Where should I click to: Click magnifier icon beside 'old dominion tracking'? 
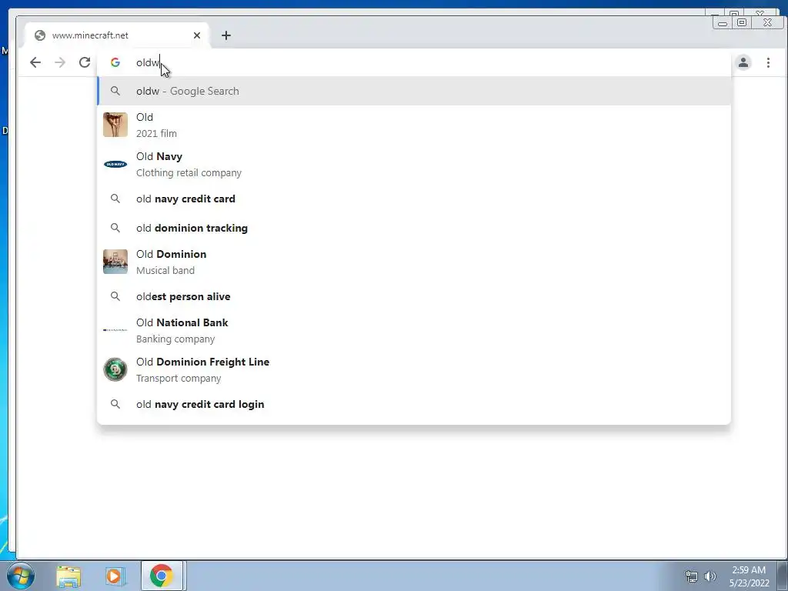[x=115, y=228]
